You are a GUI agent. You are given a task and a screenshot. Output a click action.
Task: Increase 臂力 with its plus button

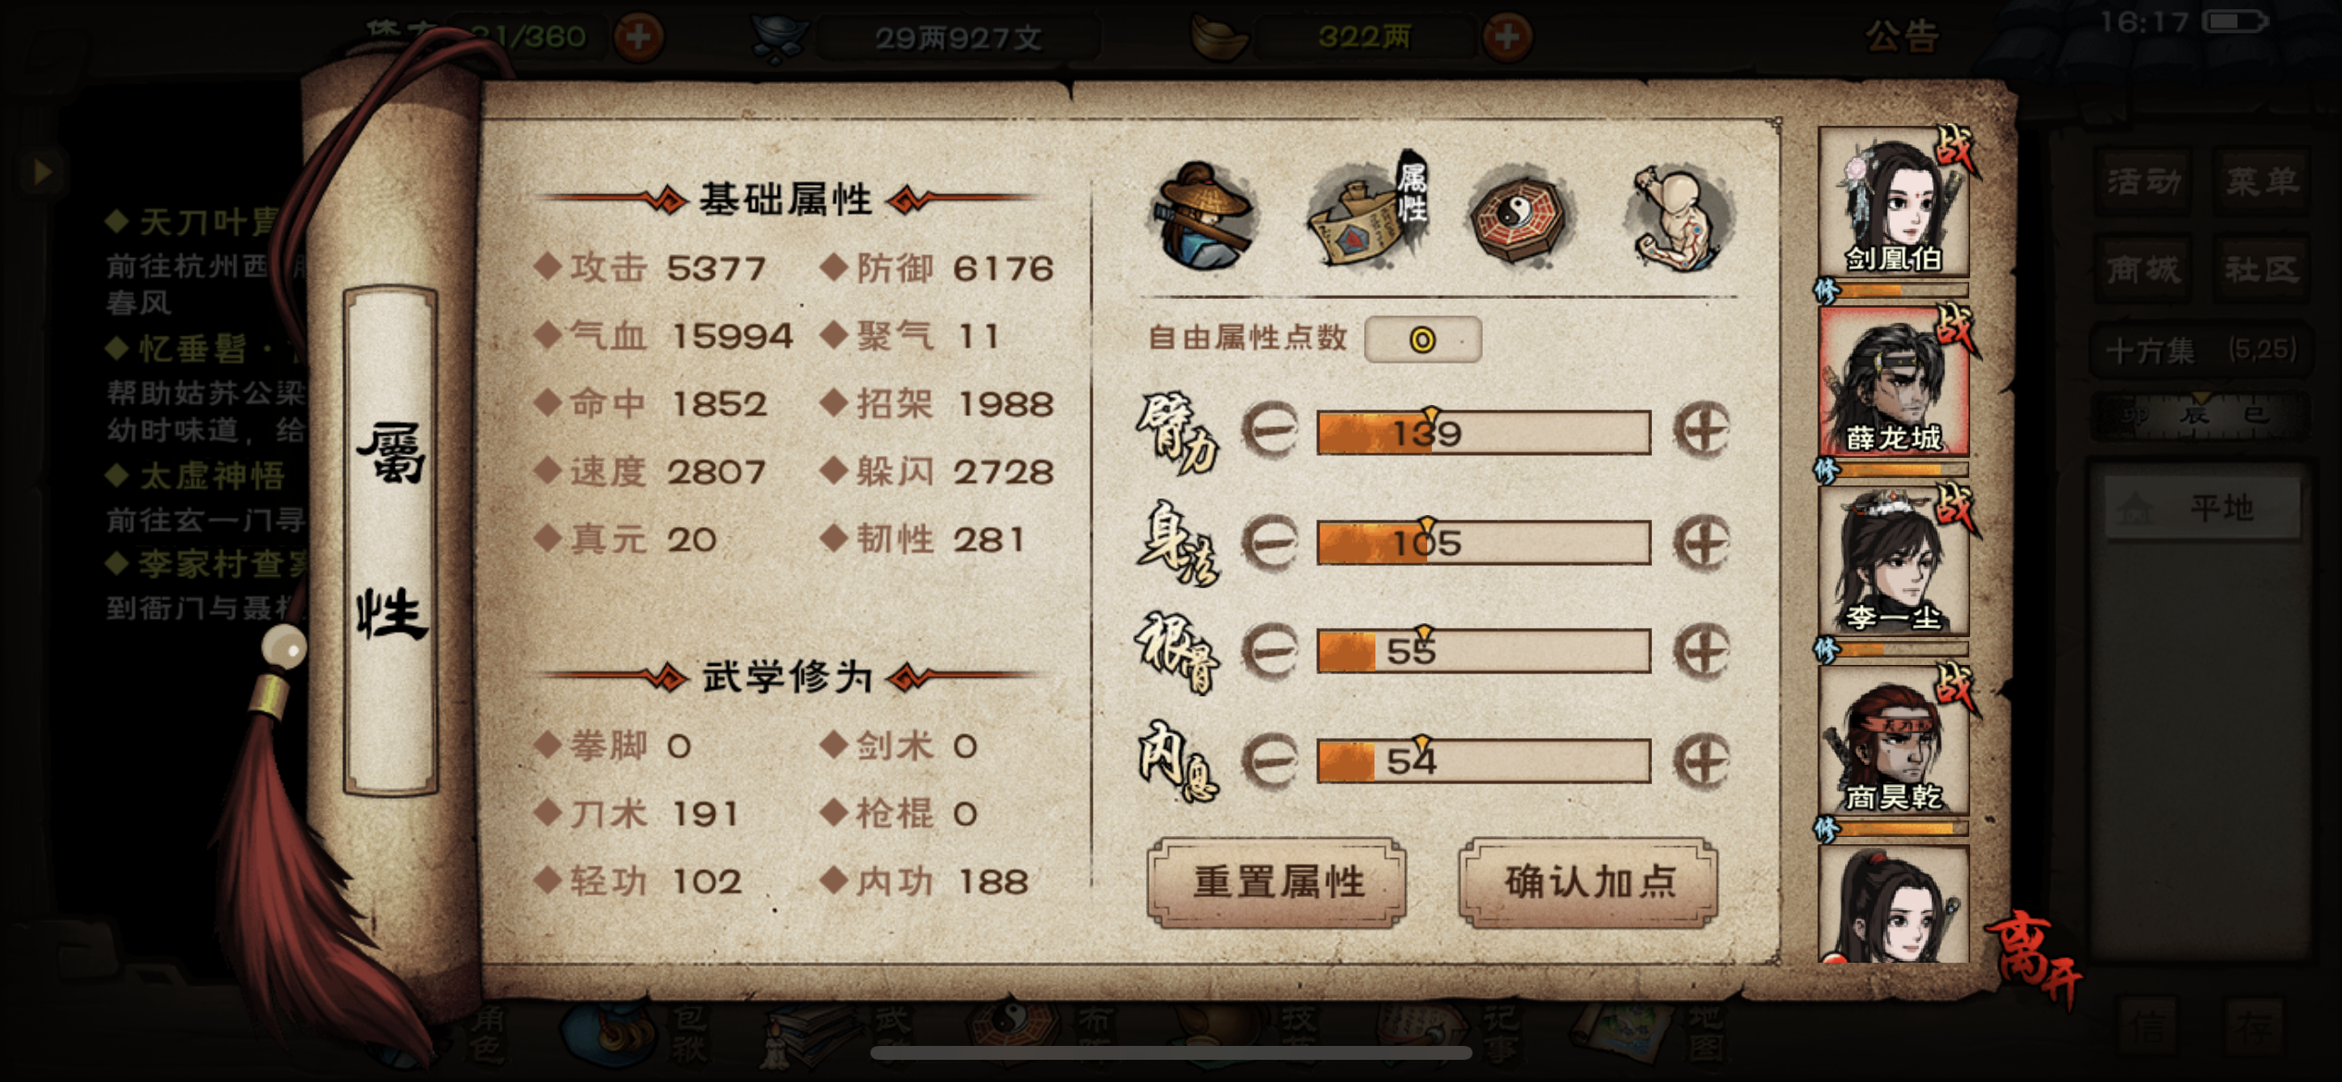(x=1701, y=430)
